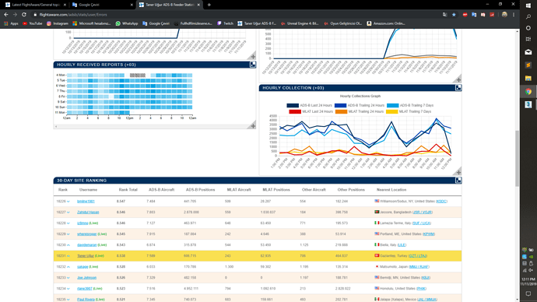537x302 pixels.
Task: Click the page vertical scrollbar thumb
Action: tap(517, 158)
